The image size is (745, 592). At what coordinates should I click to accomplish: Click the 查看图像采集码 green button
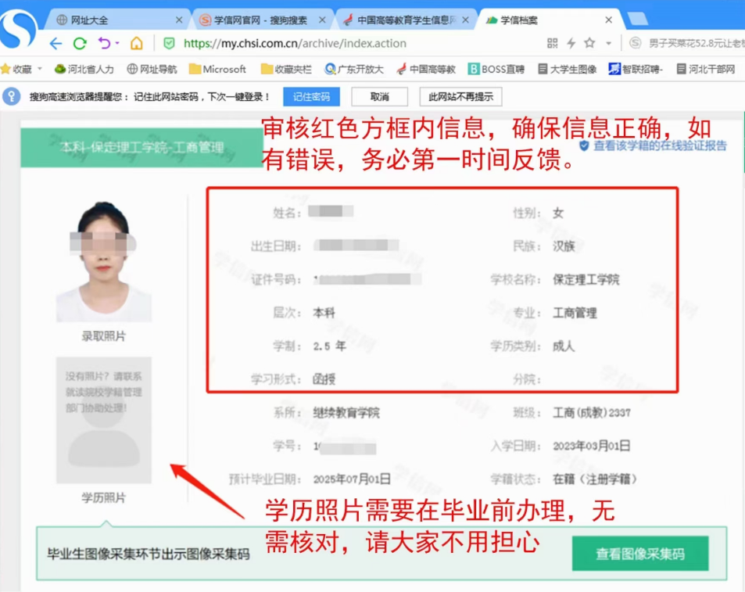(639, 554)
